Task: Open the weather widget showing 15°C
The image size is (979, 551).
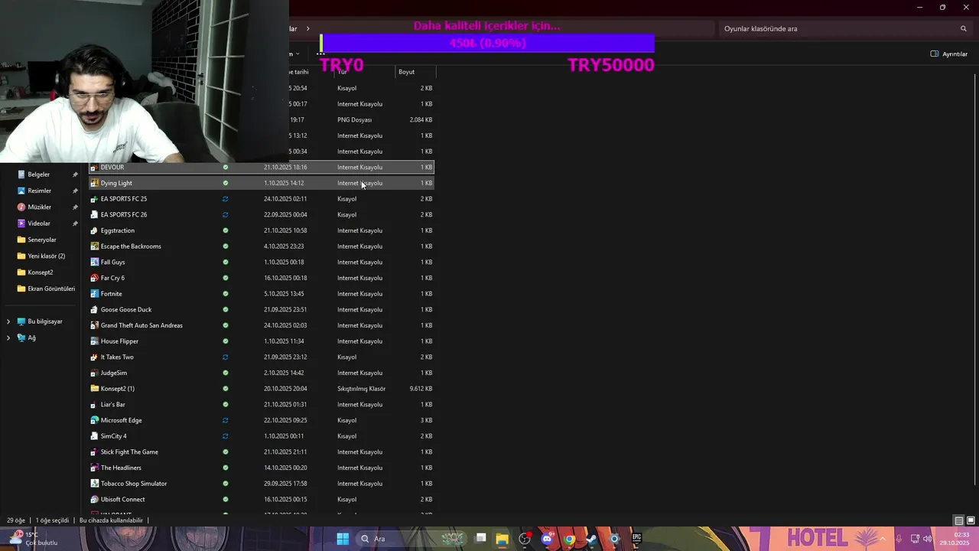Action: (x=34, y=539)
